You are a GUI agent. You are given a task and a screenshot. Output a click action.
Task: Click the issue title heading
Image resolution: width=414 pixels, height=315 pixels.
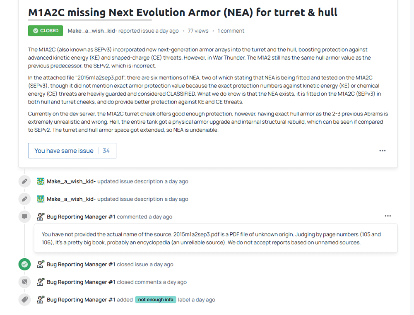tap(183, 12)
